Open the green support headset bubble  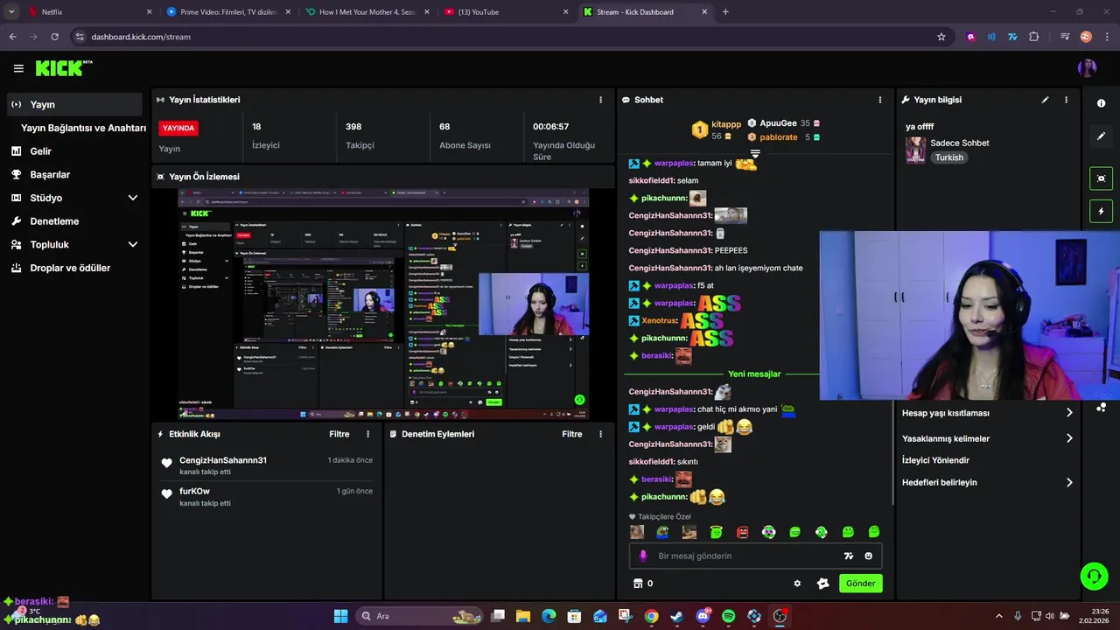tap(1094, 576)
